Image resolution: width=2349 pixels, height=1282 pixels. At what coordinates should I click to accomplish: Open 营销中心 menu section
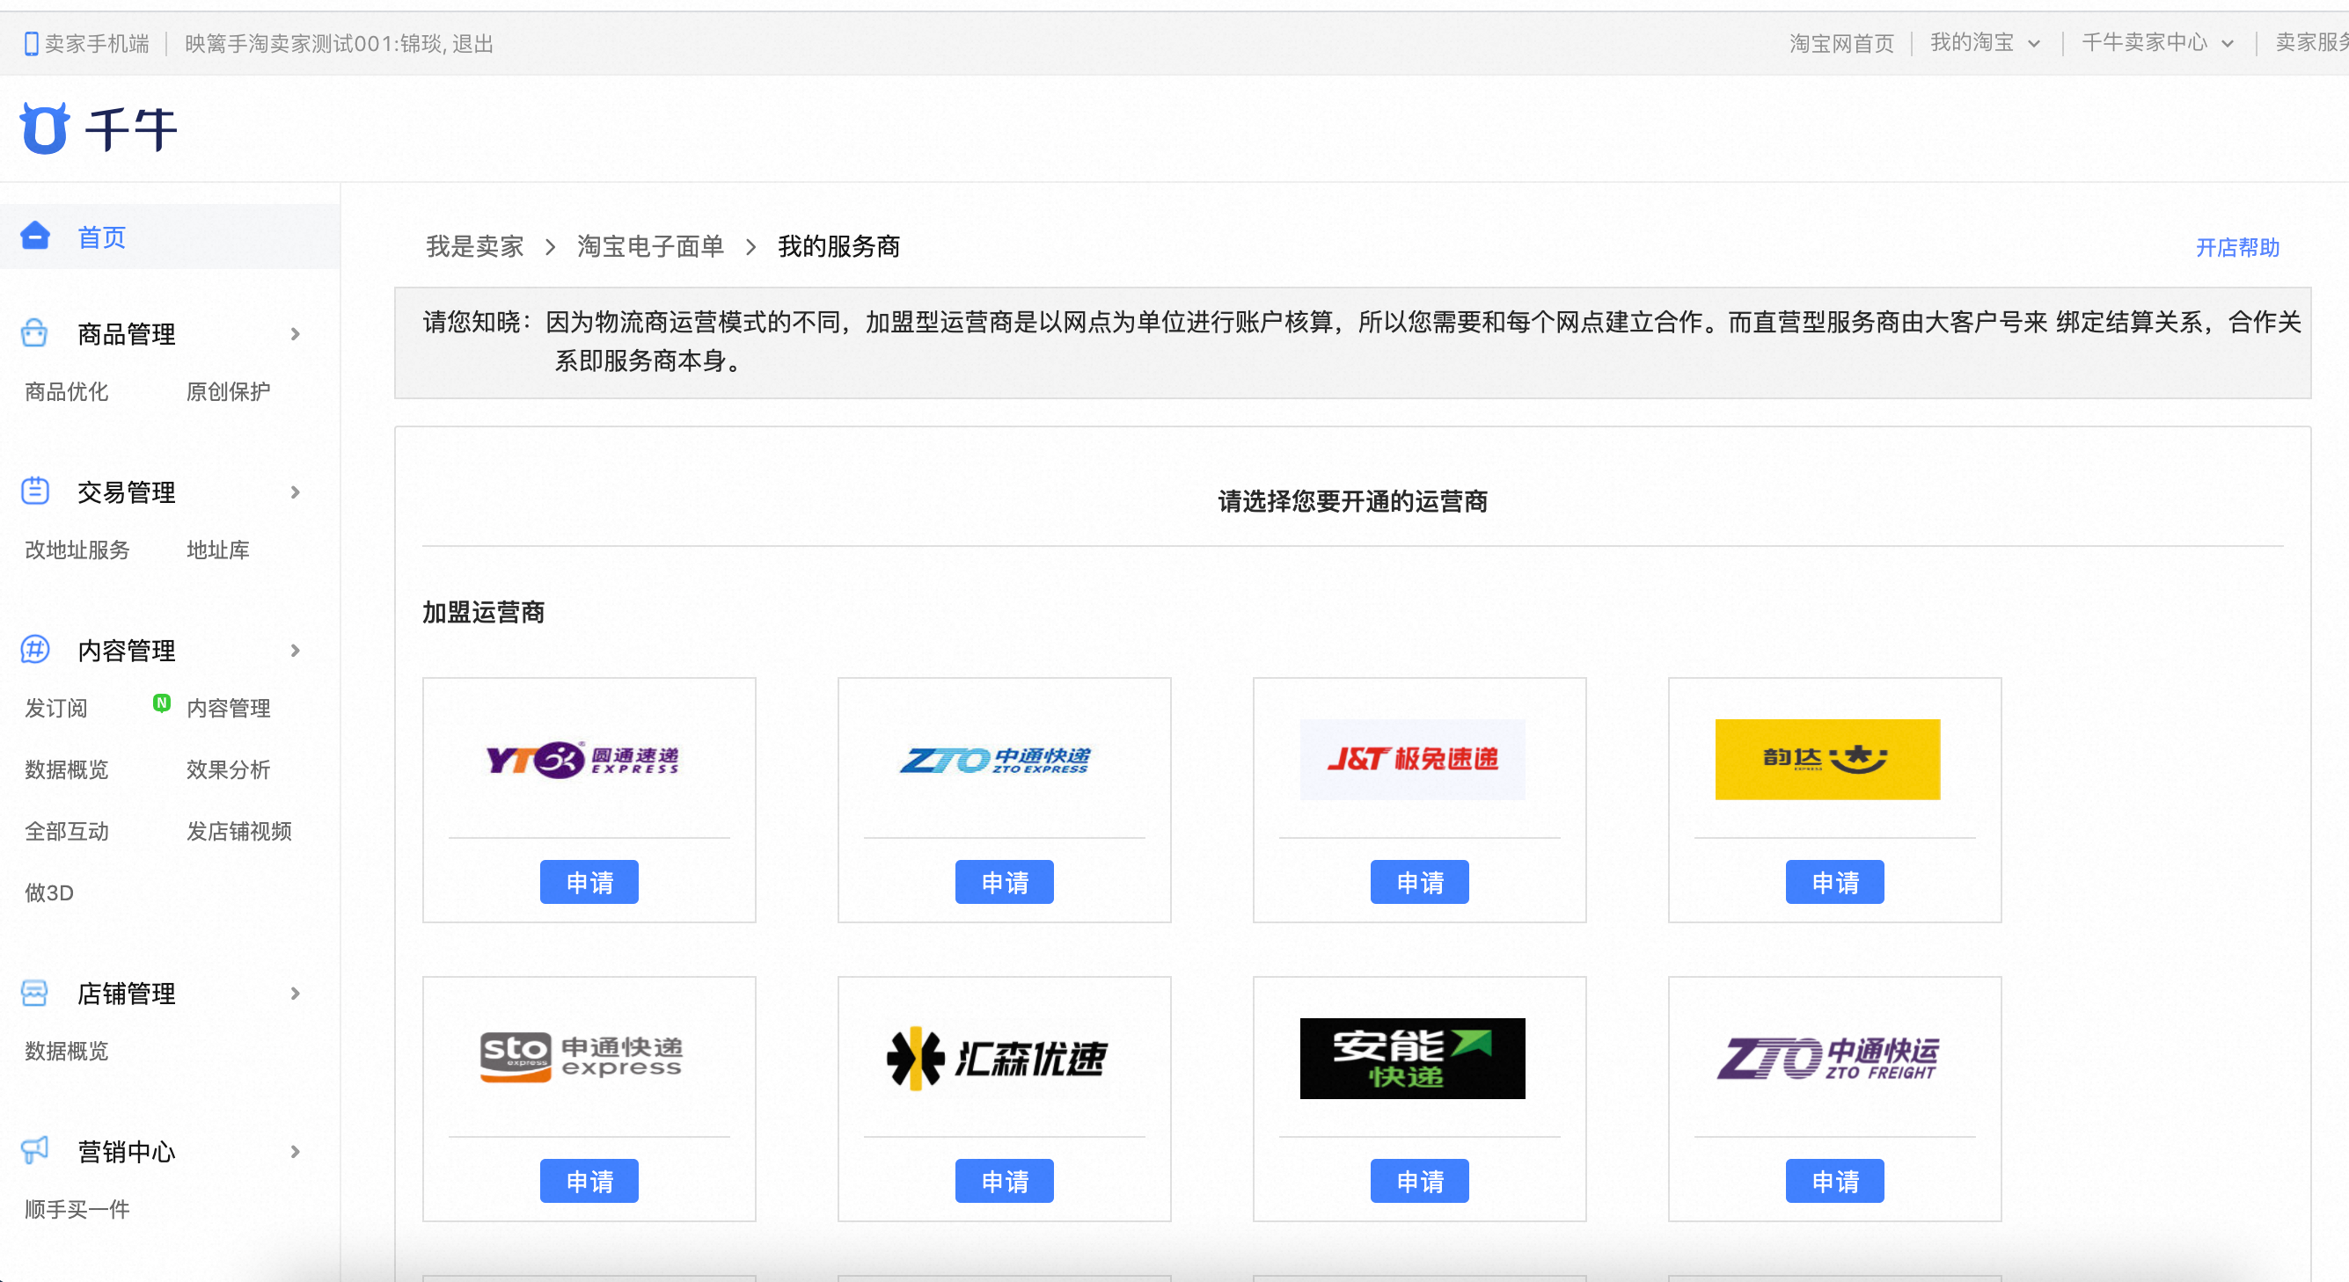point(126,1152)
